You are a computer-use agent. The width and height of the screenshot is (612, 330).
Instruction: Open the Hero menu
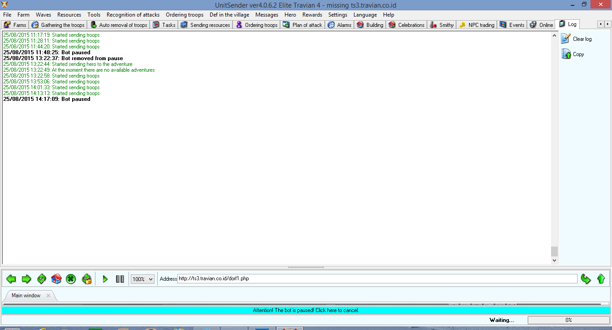coord(290,15)
